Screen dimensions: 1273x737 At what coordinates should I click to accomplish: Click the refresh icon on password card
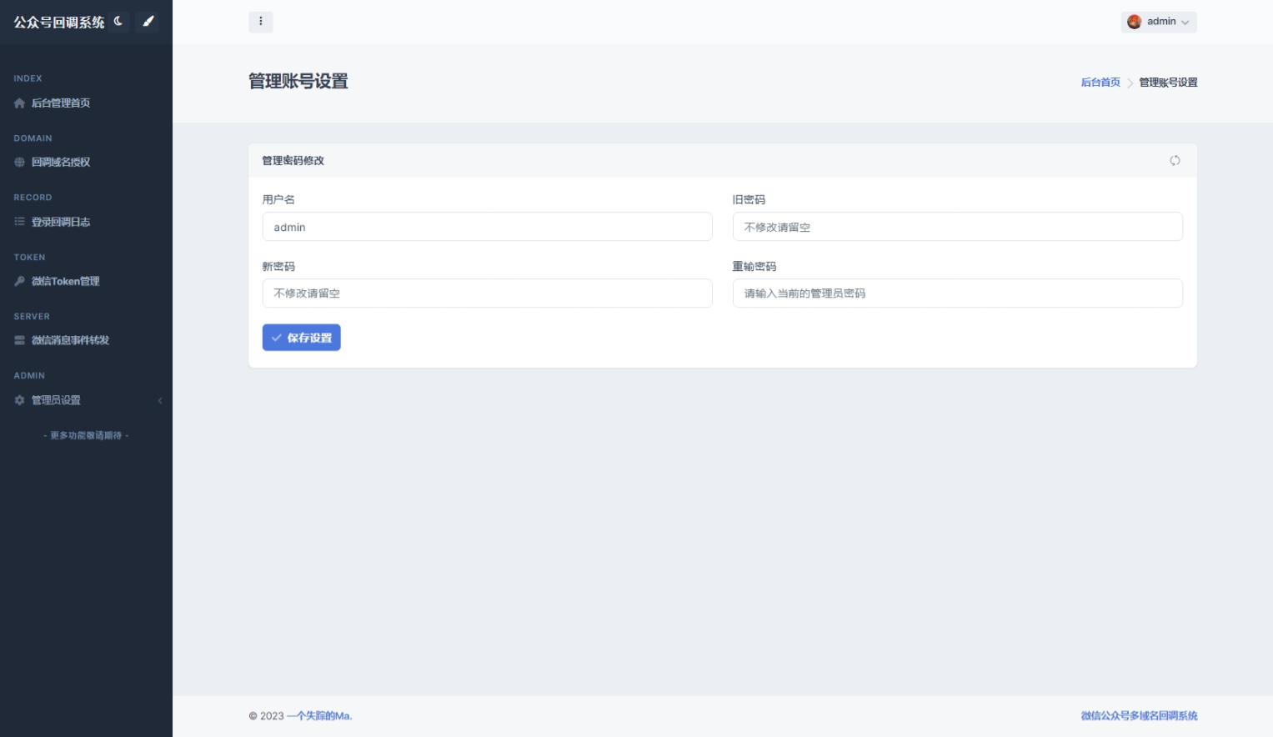pyautogui.click(x=1175, y=161)
